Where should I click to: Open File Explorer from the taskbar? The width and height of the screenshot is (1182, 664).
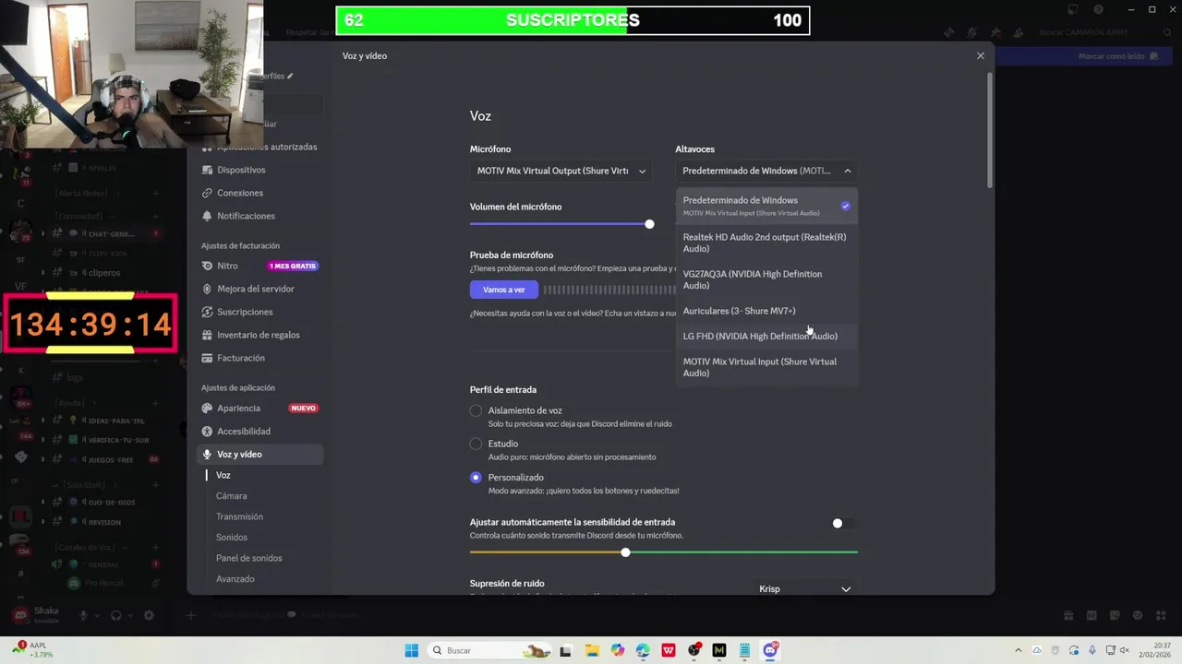[592, 650]
